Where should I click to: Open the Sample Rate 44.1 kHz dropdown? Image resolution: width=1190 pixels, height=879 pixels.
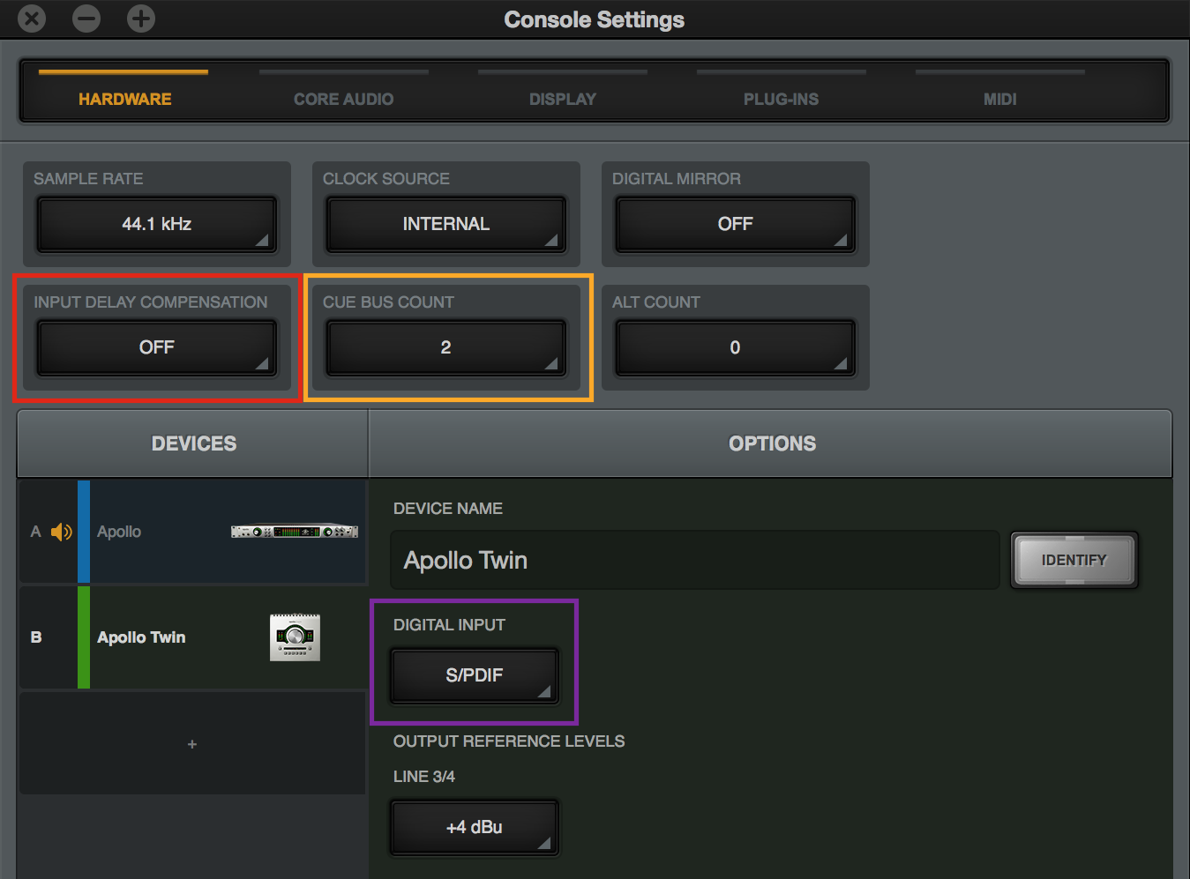point(157,224)
